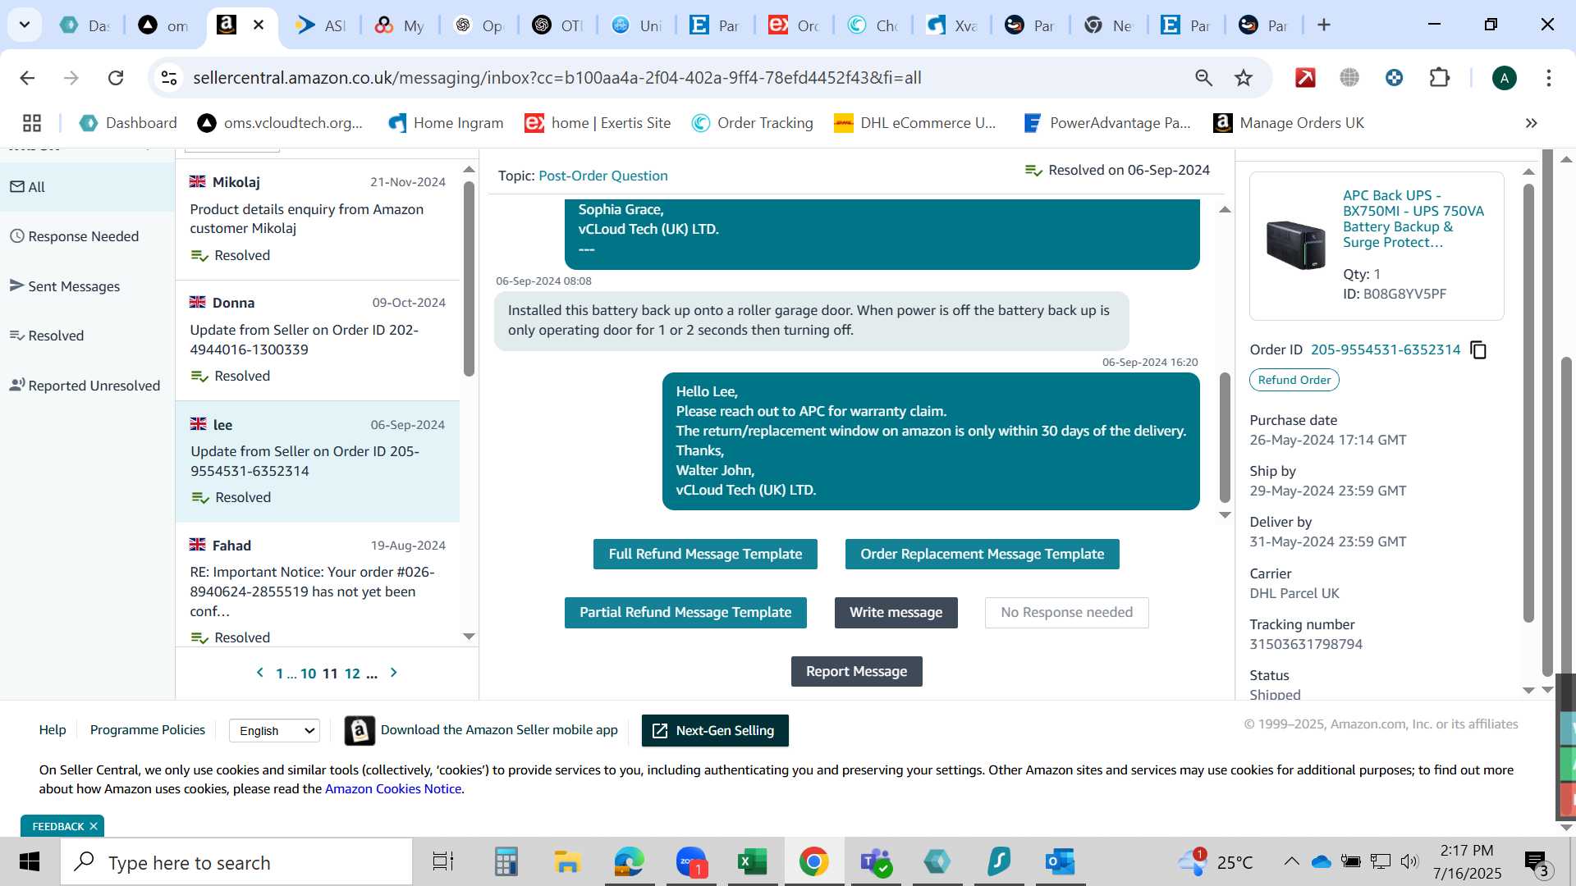This screenshot has width=1576, height=886.
Task: Click Full Refund Message Template button
Action: point(705,554)
